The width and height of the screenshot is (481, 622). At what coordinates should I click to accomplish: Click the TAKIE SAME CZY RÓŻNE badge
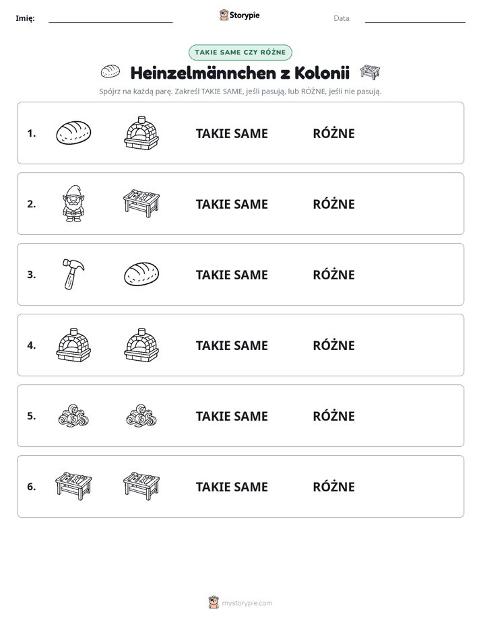coord(241,53)
